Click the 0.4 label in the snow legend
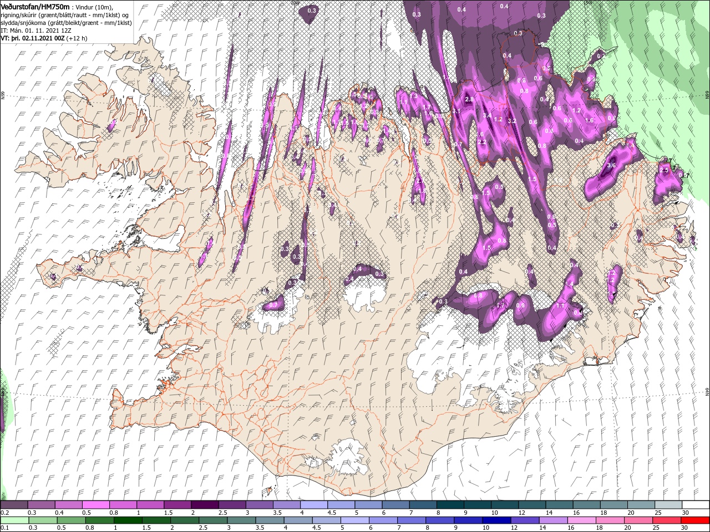The width and height of the screenshot is (710, 532). click(59, 513)
